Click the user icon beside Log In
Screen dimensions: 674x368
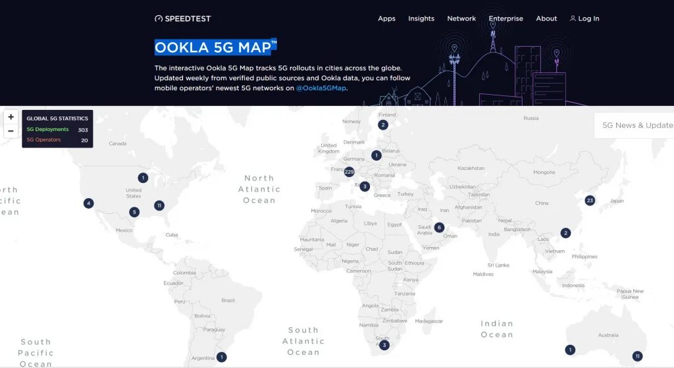[573, 18]
